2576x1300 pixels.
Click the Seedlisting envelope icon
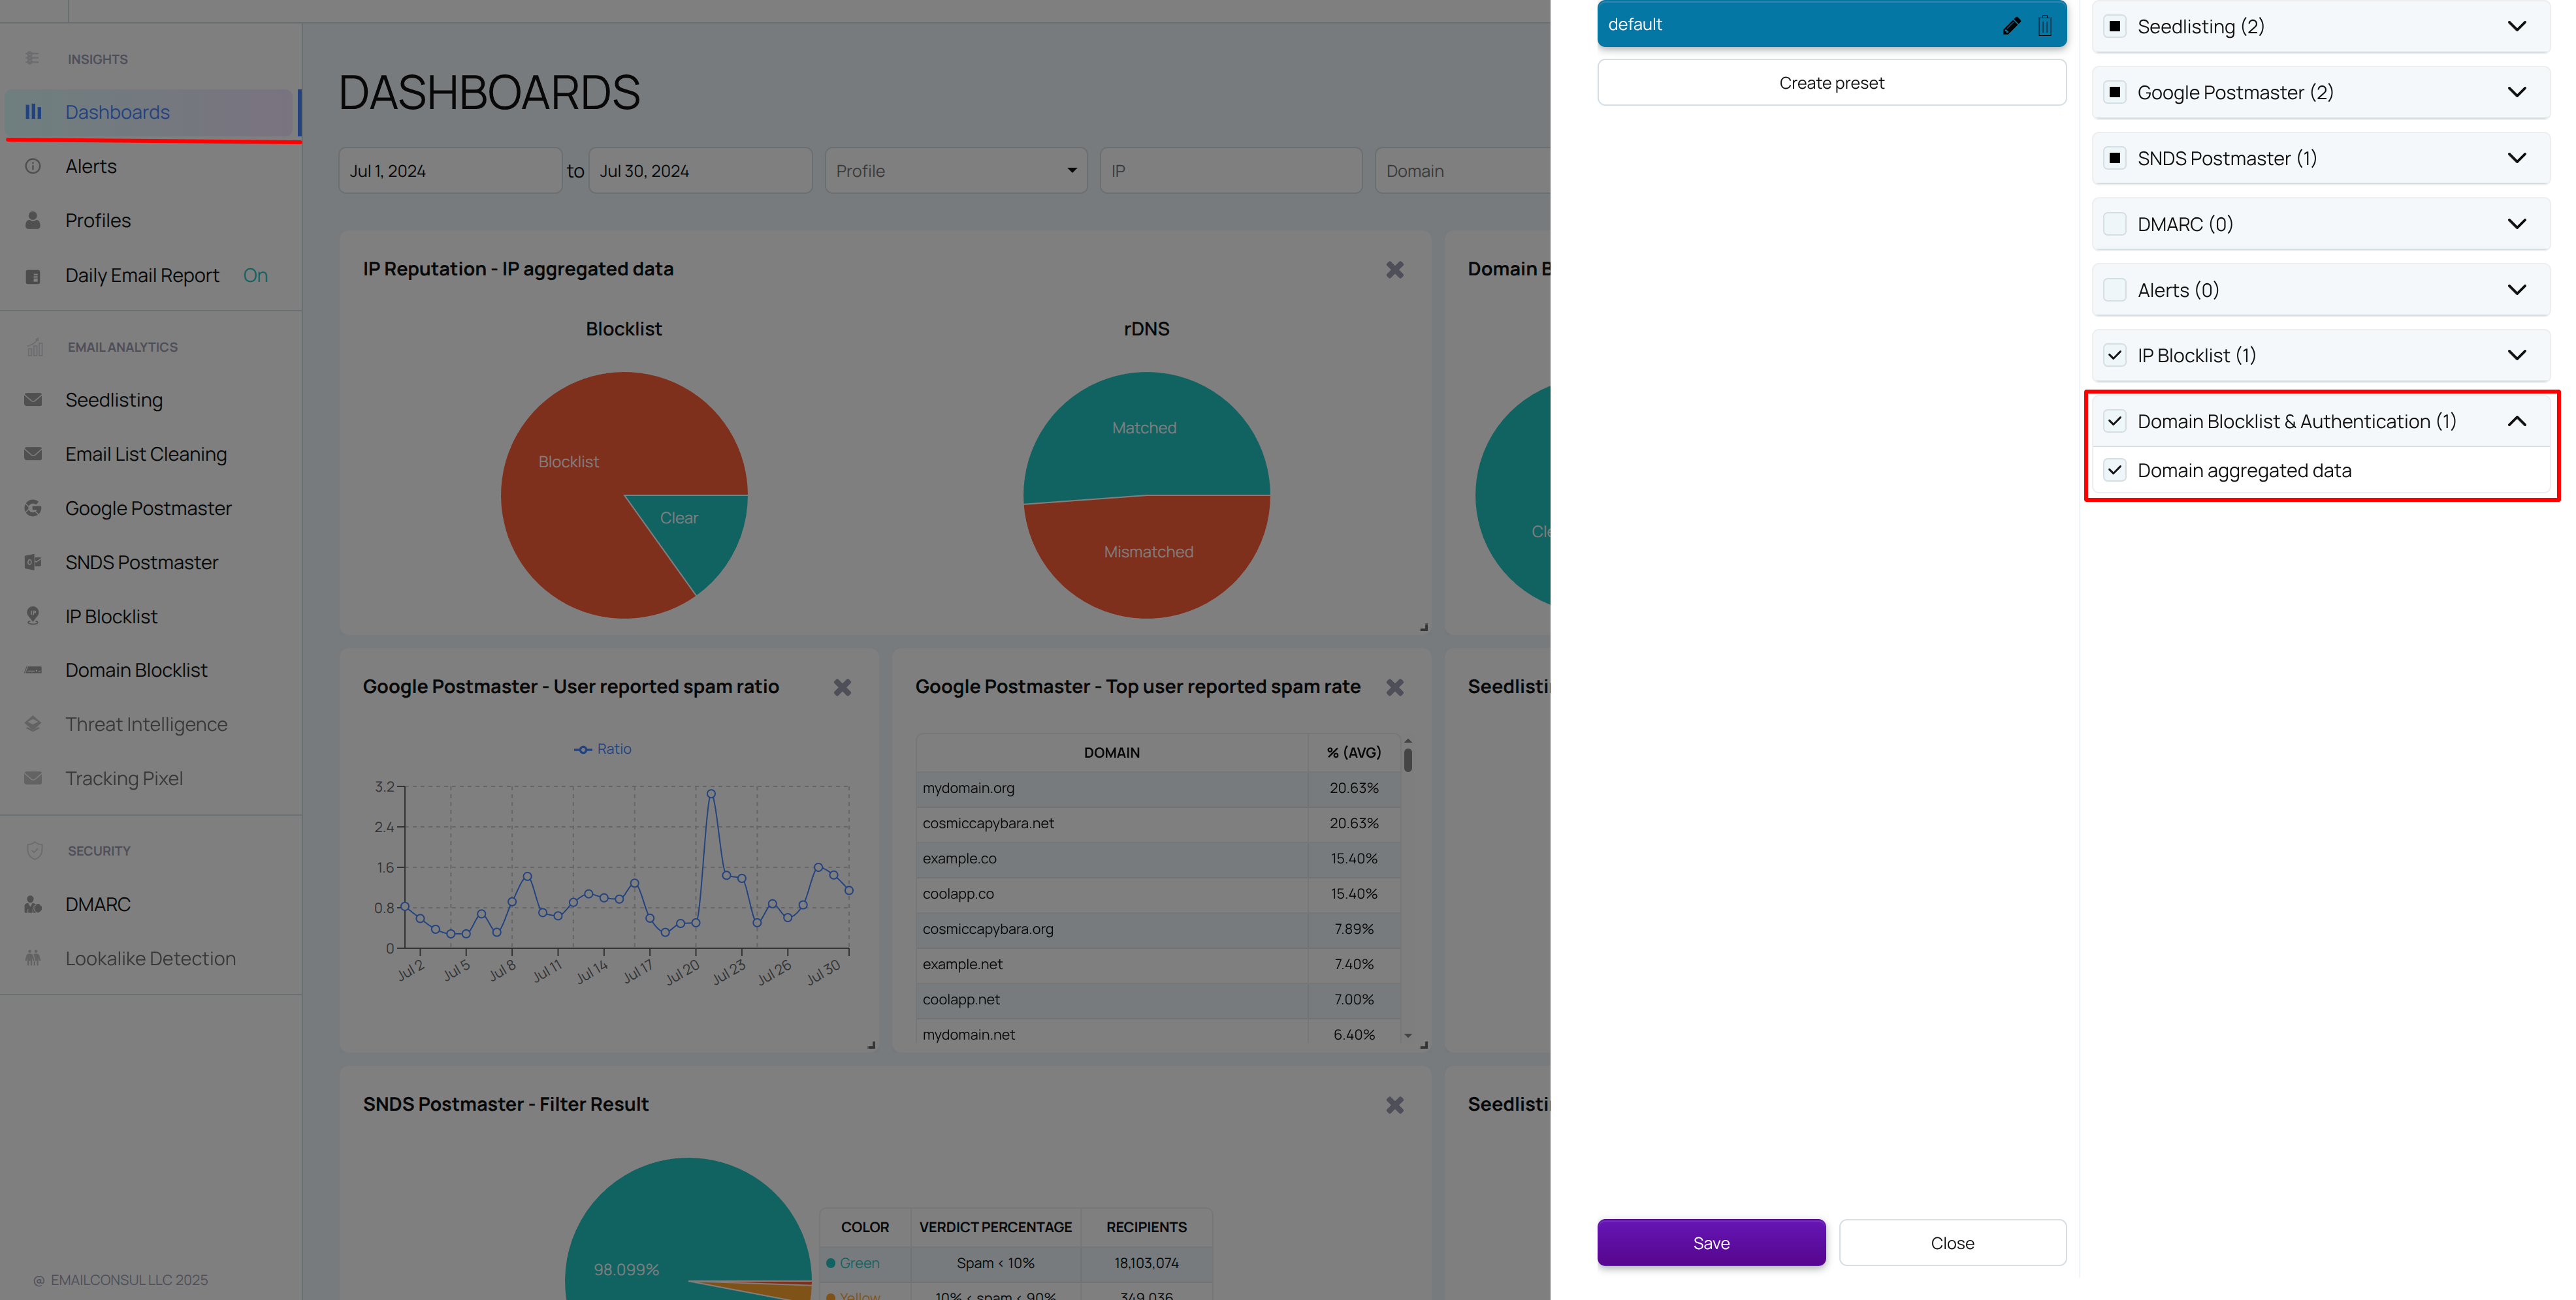pos(33,399)
